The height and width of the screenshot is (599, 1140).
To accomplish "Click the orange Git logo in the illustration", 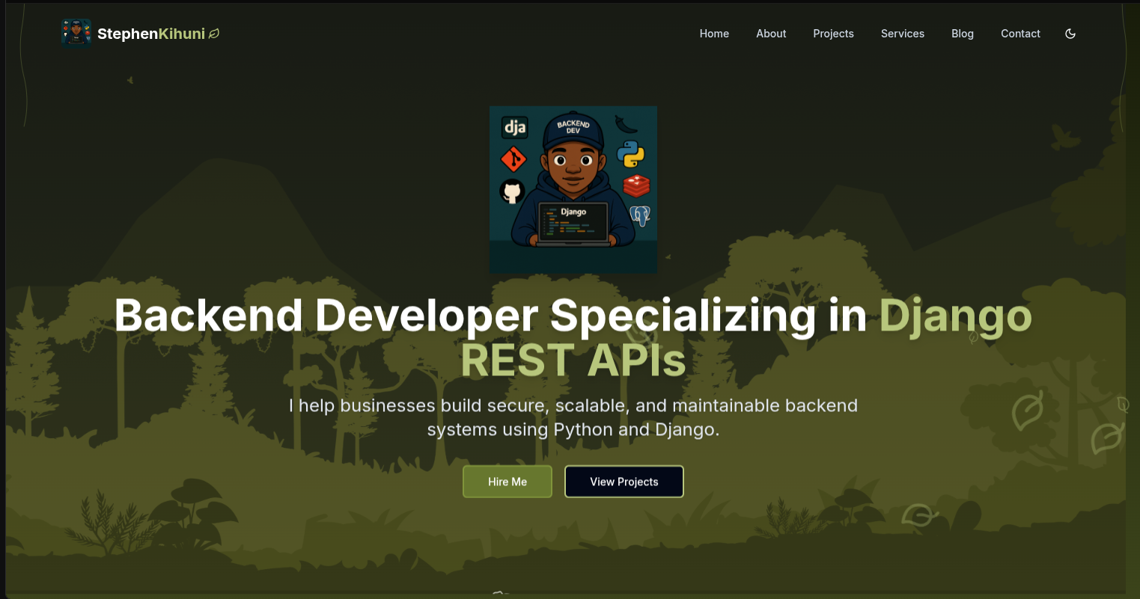I will pos(513,159).
